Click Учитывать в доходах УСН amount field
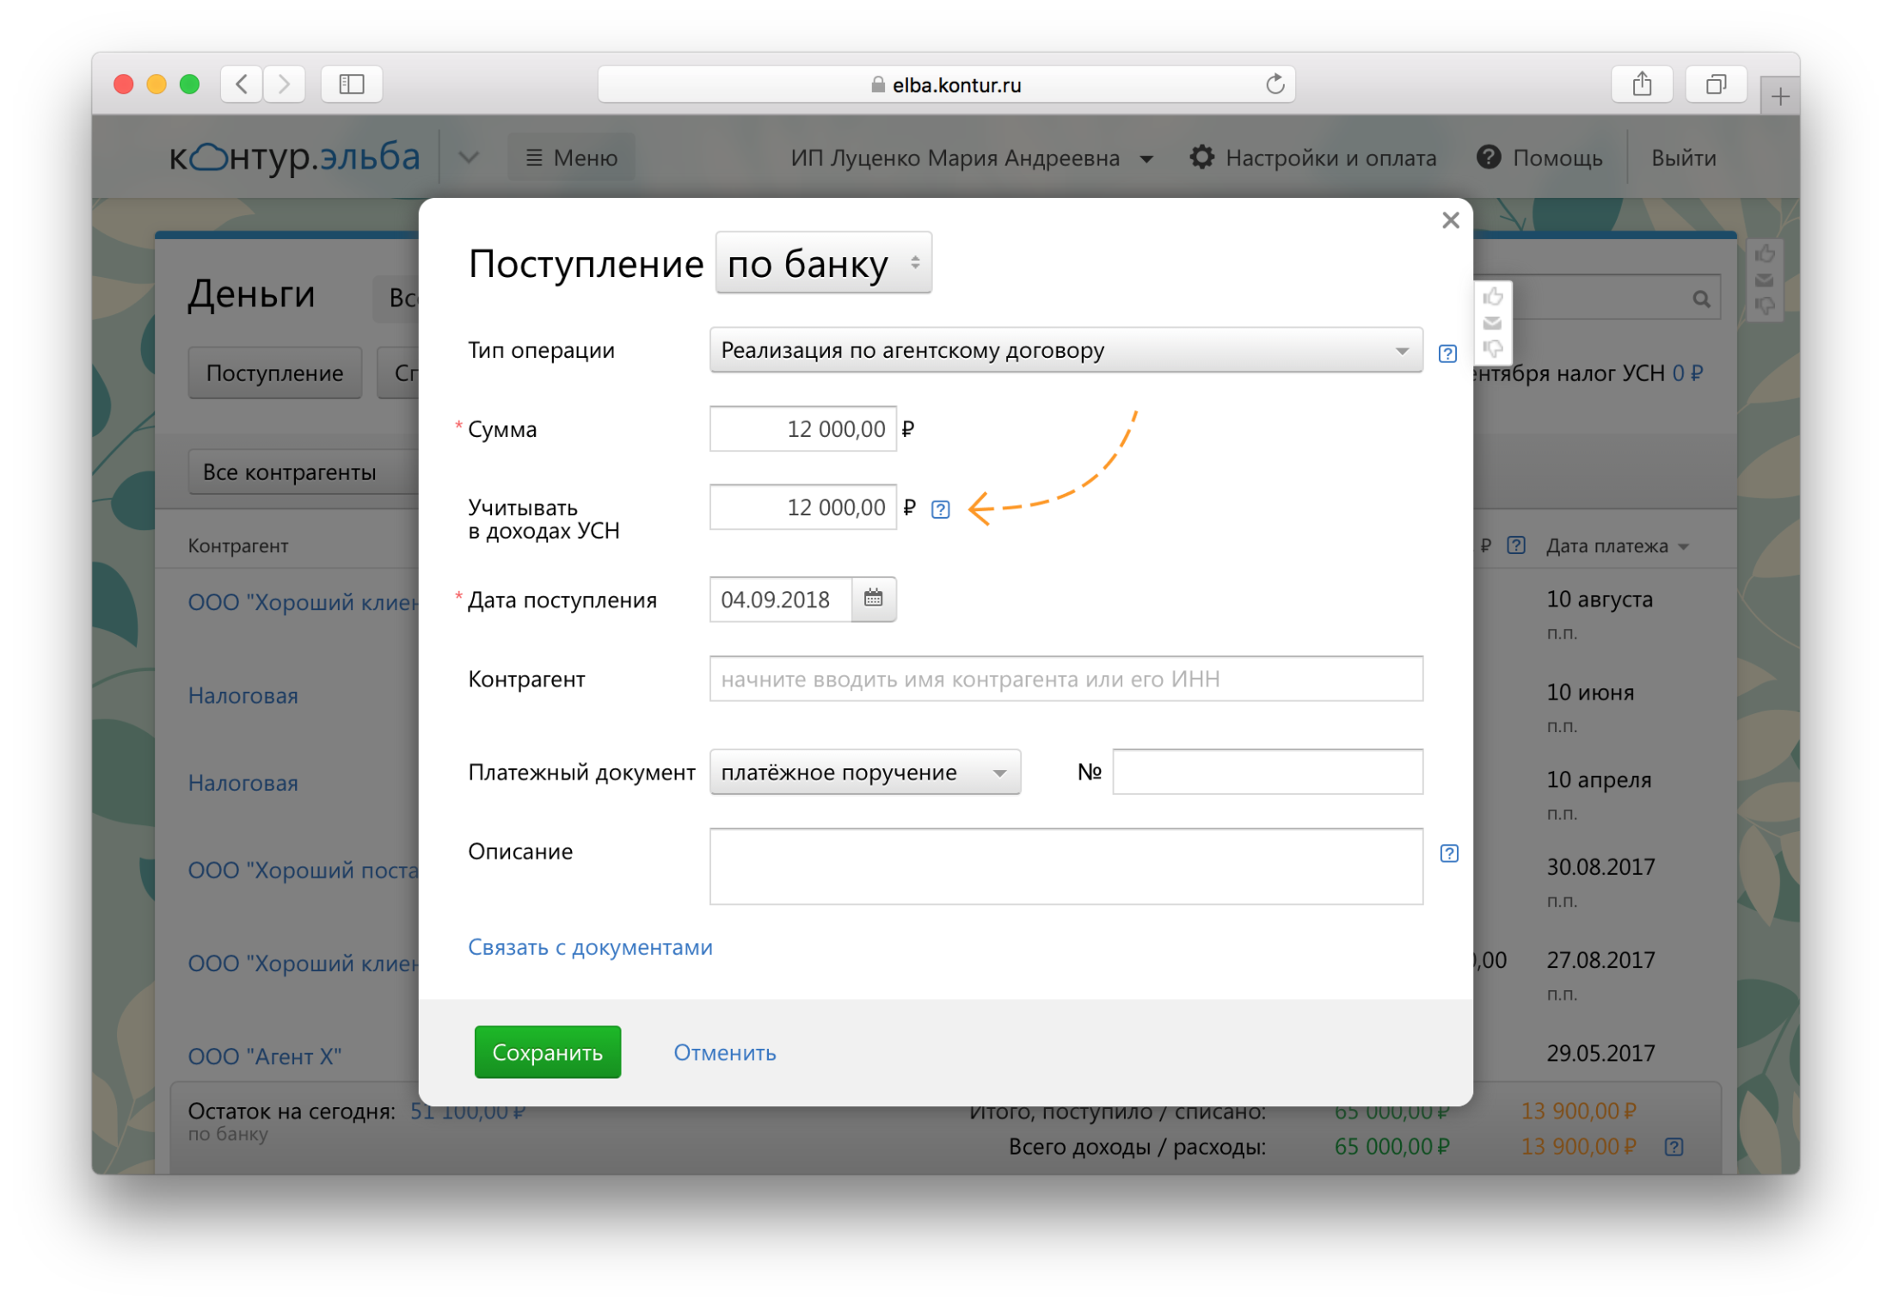 pyautogui.click(x=802, y=508)
